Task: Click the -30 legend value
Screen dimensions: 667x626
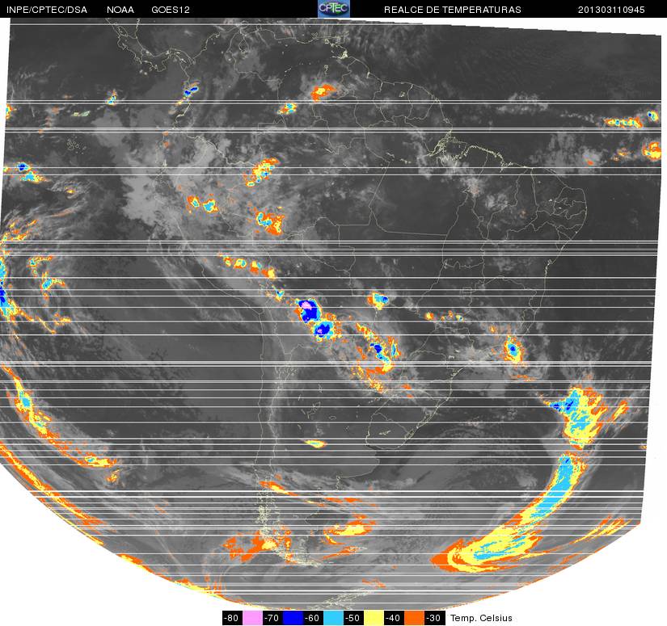Action: (435, 618)
